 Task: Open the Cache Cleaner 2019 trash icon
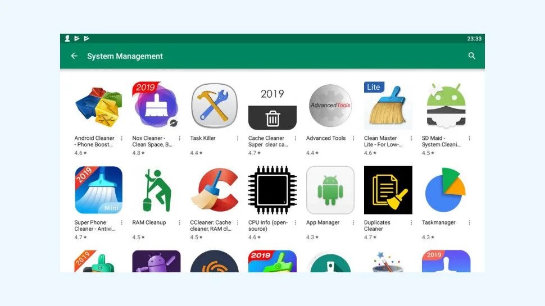pos(272,106)
